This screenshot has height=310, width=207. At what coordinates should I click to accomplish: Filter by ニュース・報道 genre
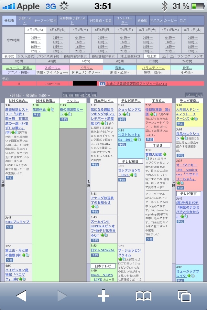coord(19,68)
